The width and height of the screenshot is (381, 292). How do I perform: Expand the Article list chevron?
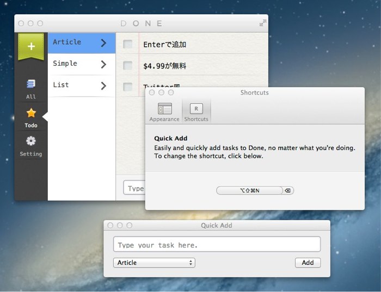coord(103,43)
